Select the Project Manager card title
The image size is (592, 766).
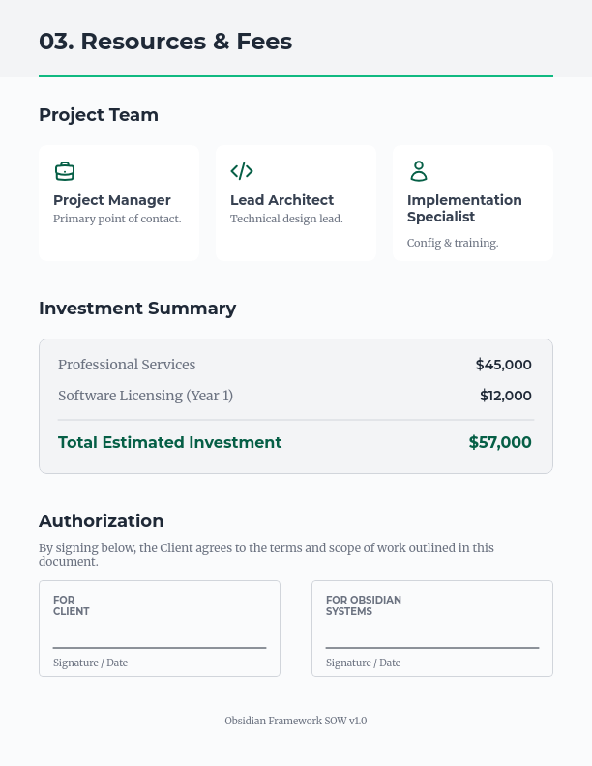112,200
